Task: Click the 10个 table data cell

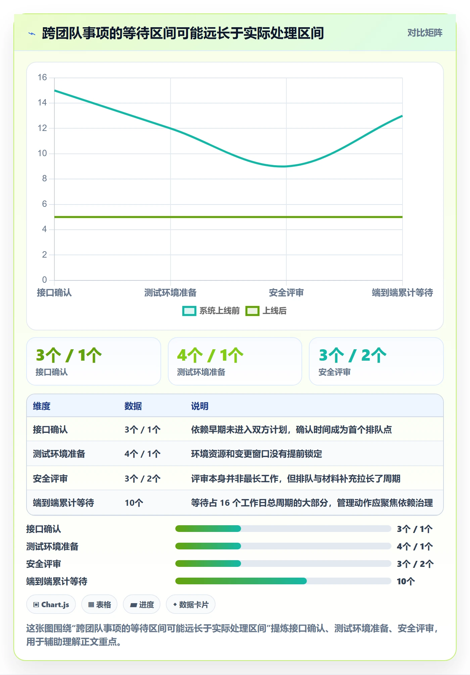Action: (134, 503)
